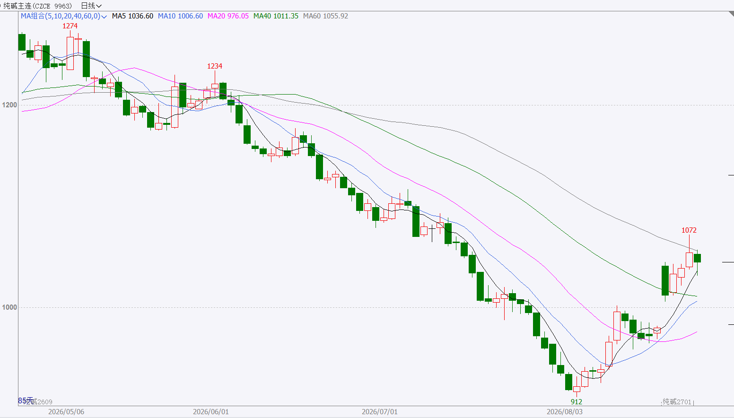734x418 pixels.
Task: Click the 1234 peak price label
Action: pyautogui.click(x=215, y=66)
